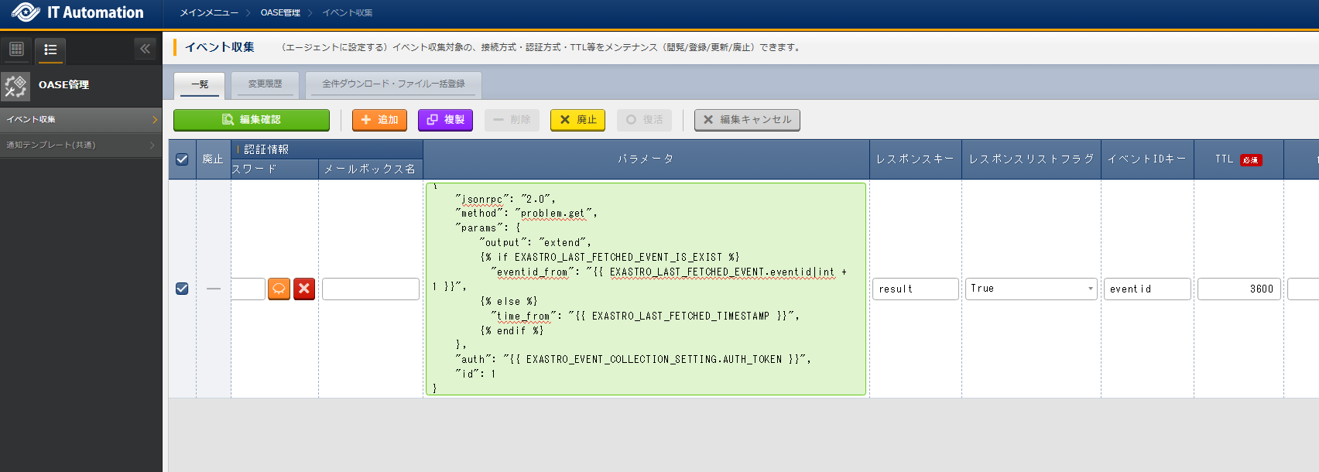Switch sidebar to grid menu view
Image resolution: width=1319 pixels, height=472 pixels.
[16, 50]
